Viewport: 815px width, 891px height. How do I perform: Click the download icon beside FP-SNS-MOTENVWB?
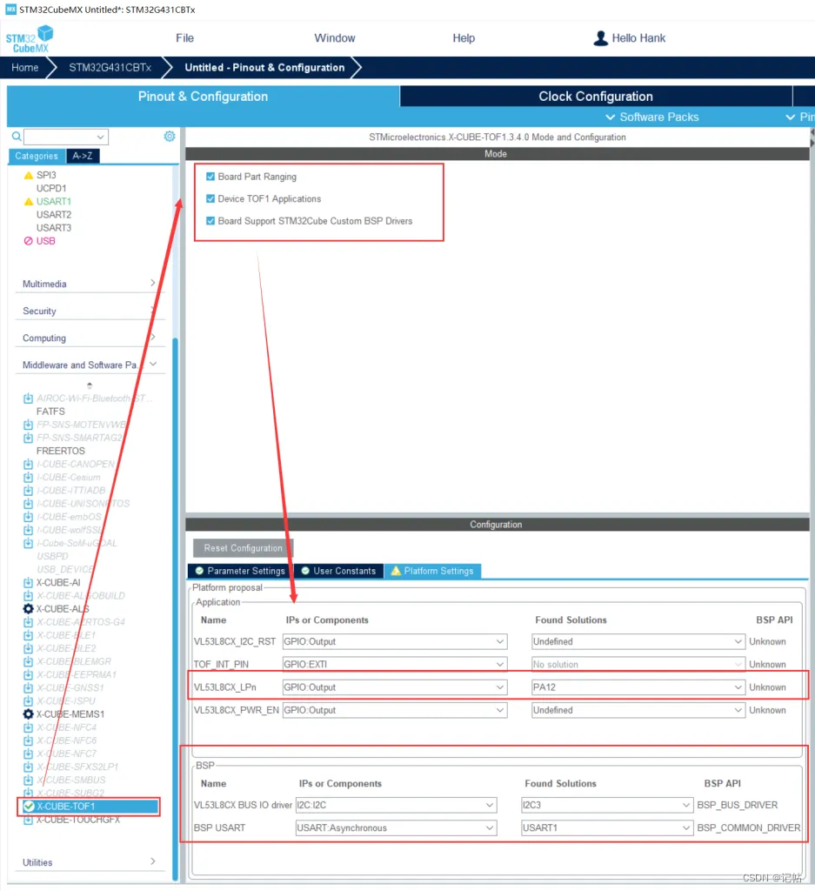(x=28, y=425)
